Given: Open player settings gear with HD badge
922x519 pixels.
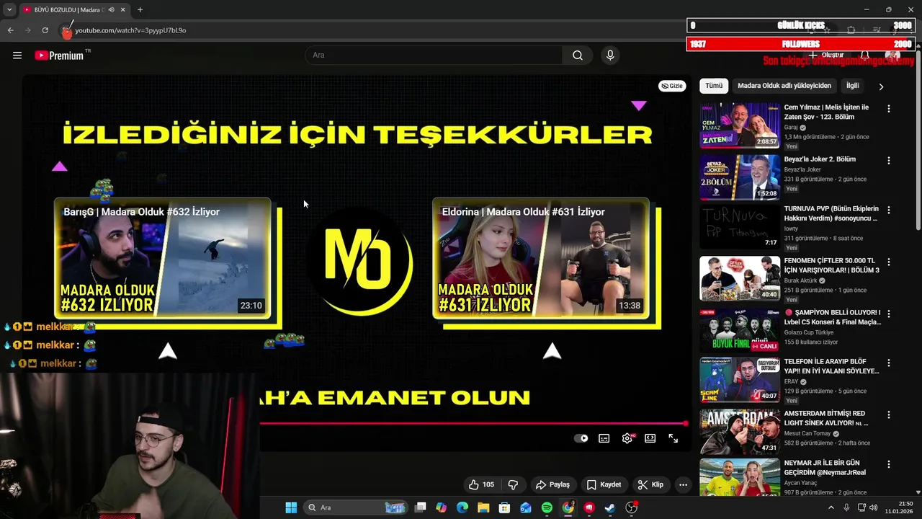Looking at the screenshot, I should (627, 438).
